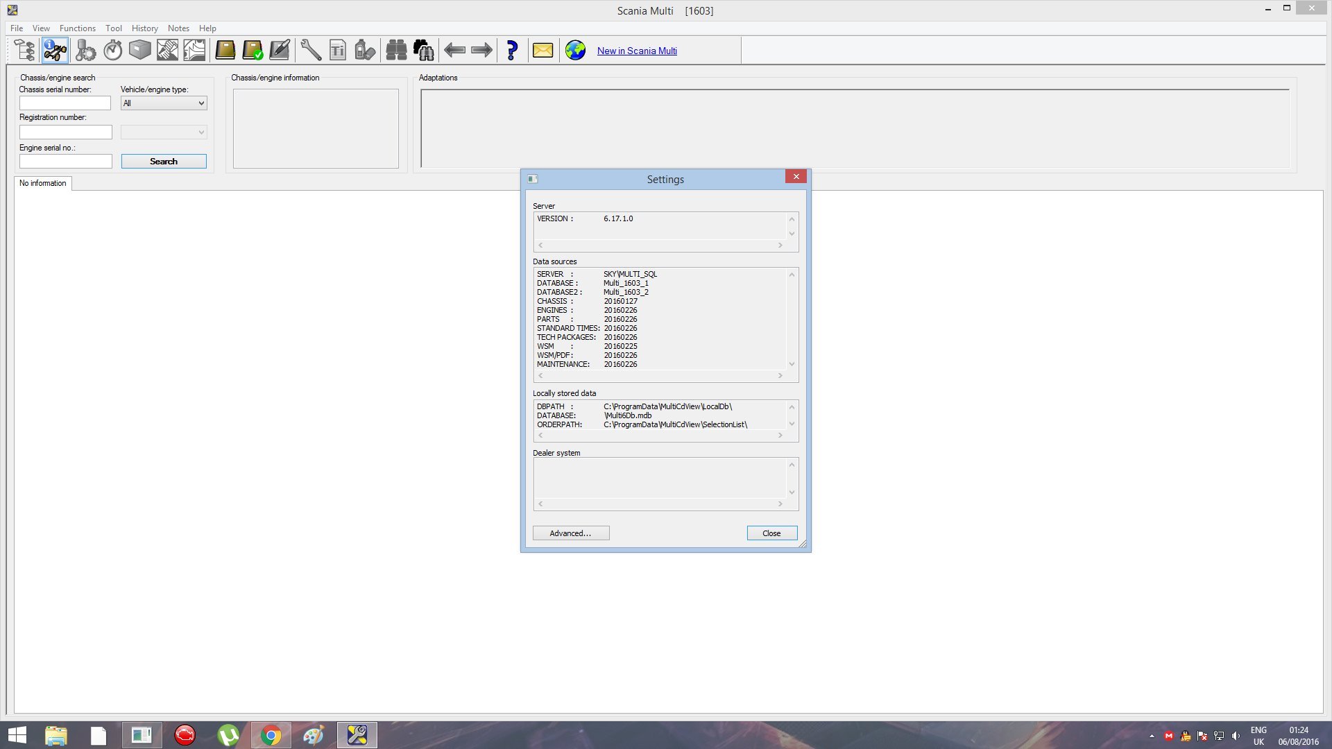This screenshot has height=749, width=1332.
Task: Expand the Vehicle/engine type dropdown
Action: coord(164,103)
